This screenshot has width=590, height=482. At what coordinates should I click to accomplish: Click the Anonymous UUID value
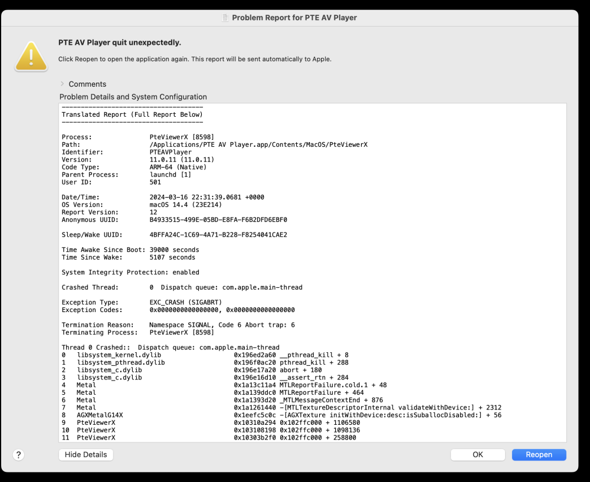click(218, 219)
